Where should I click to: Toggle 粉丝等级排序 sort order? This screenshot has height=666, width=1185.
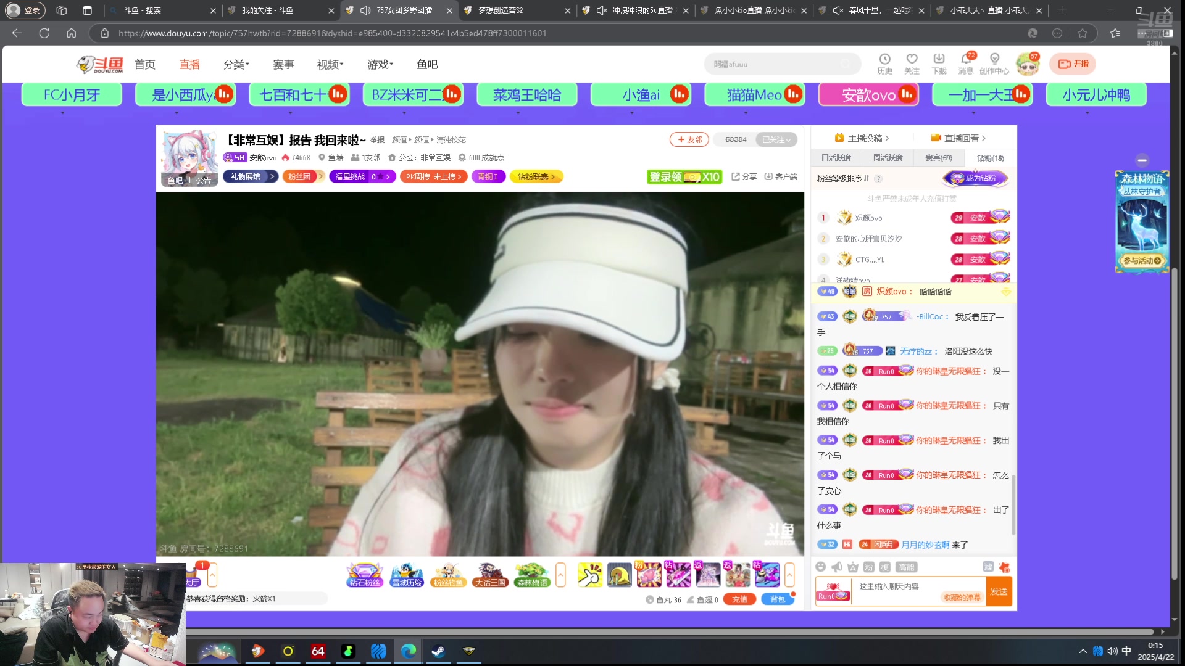click(842, 179)
